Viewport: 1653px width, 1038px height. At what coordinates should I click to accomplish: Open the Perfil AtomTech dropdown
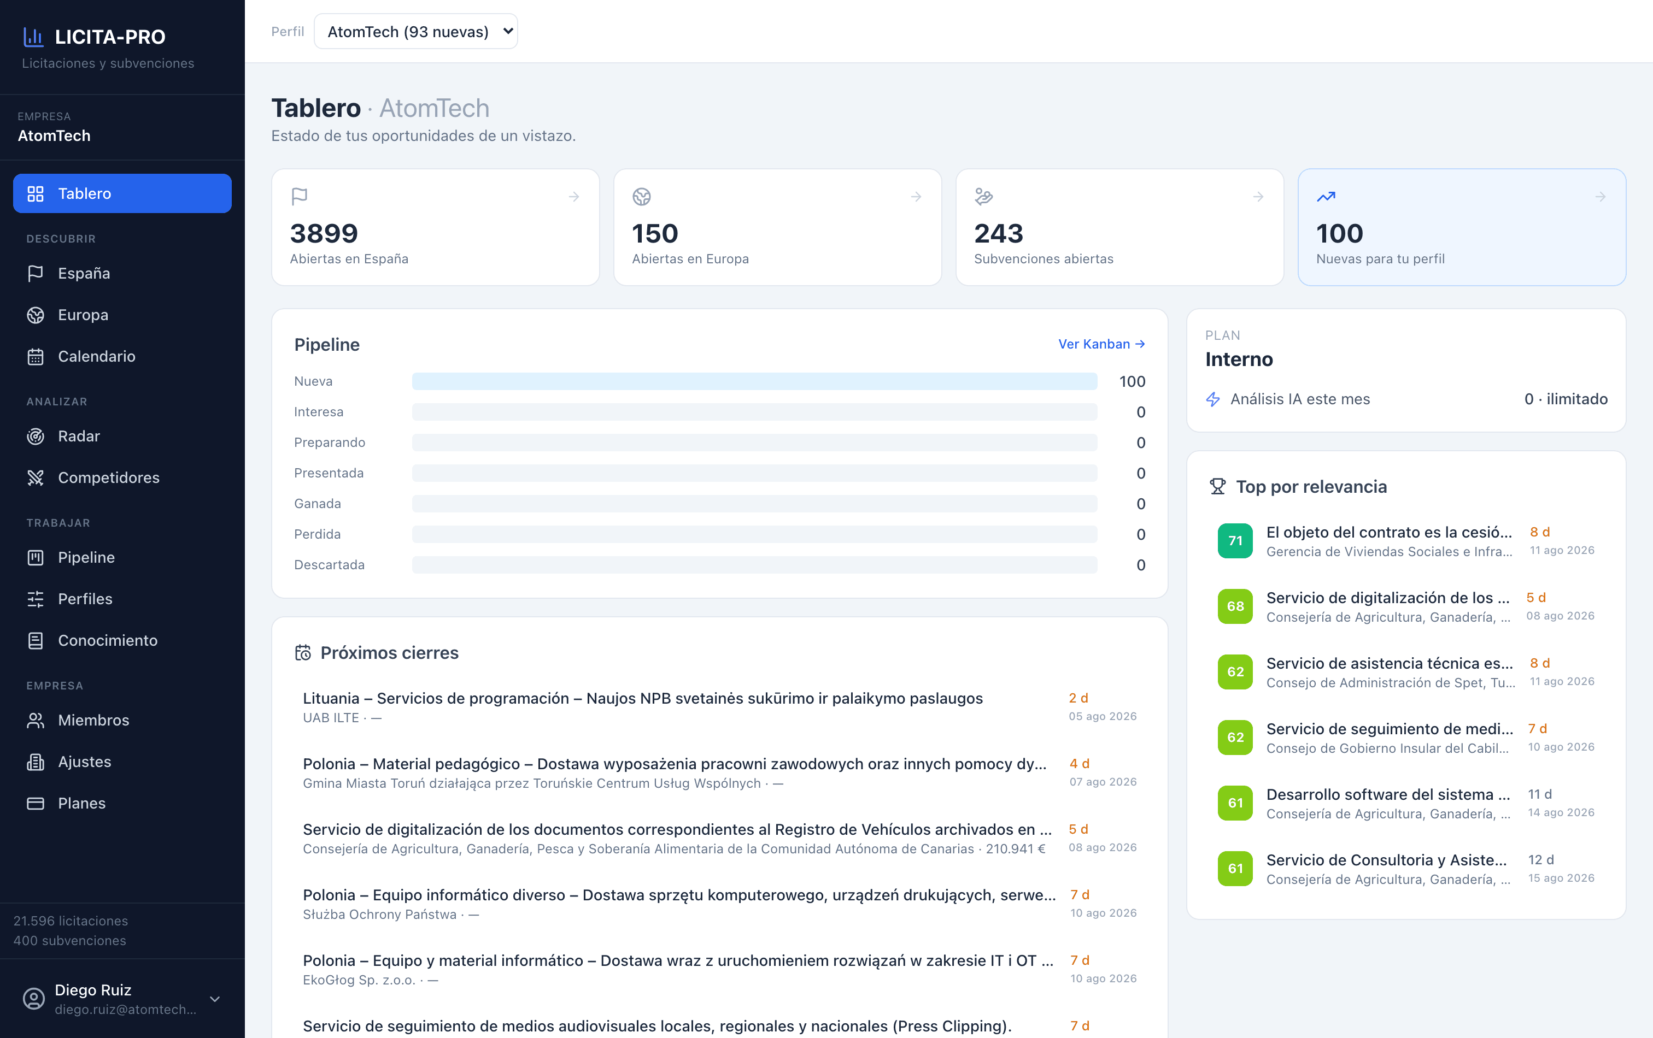416,32
